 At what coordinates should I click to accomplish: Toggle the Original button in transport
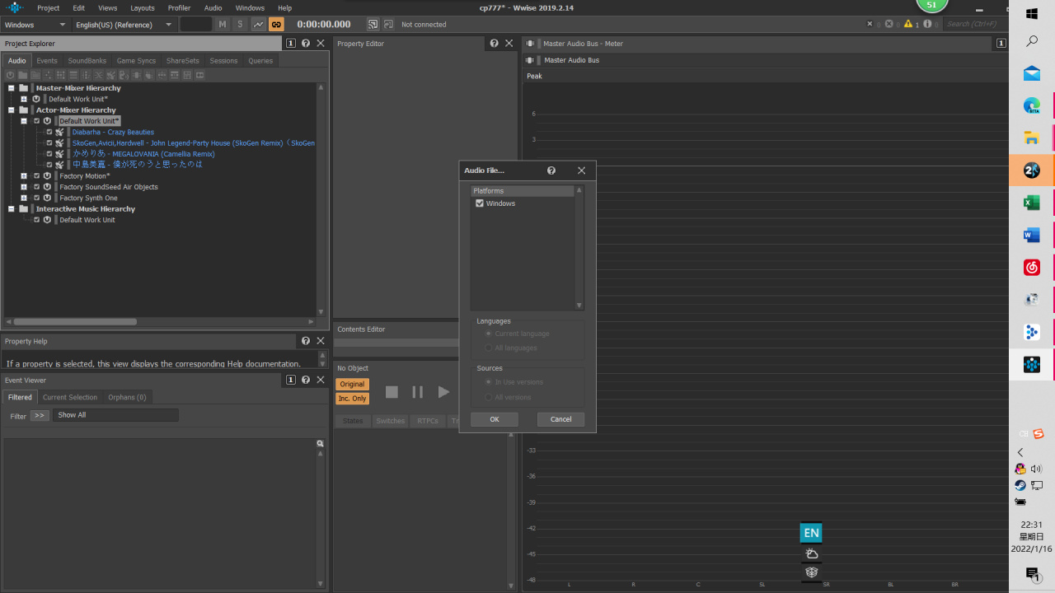click(352, 384)
